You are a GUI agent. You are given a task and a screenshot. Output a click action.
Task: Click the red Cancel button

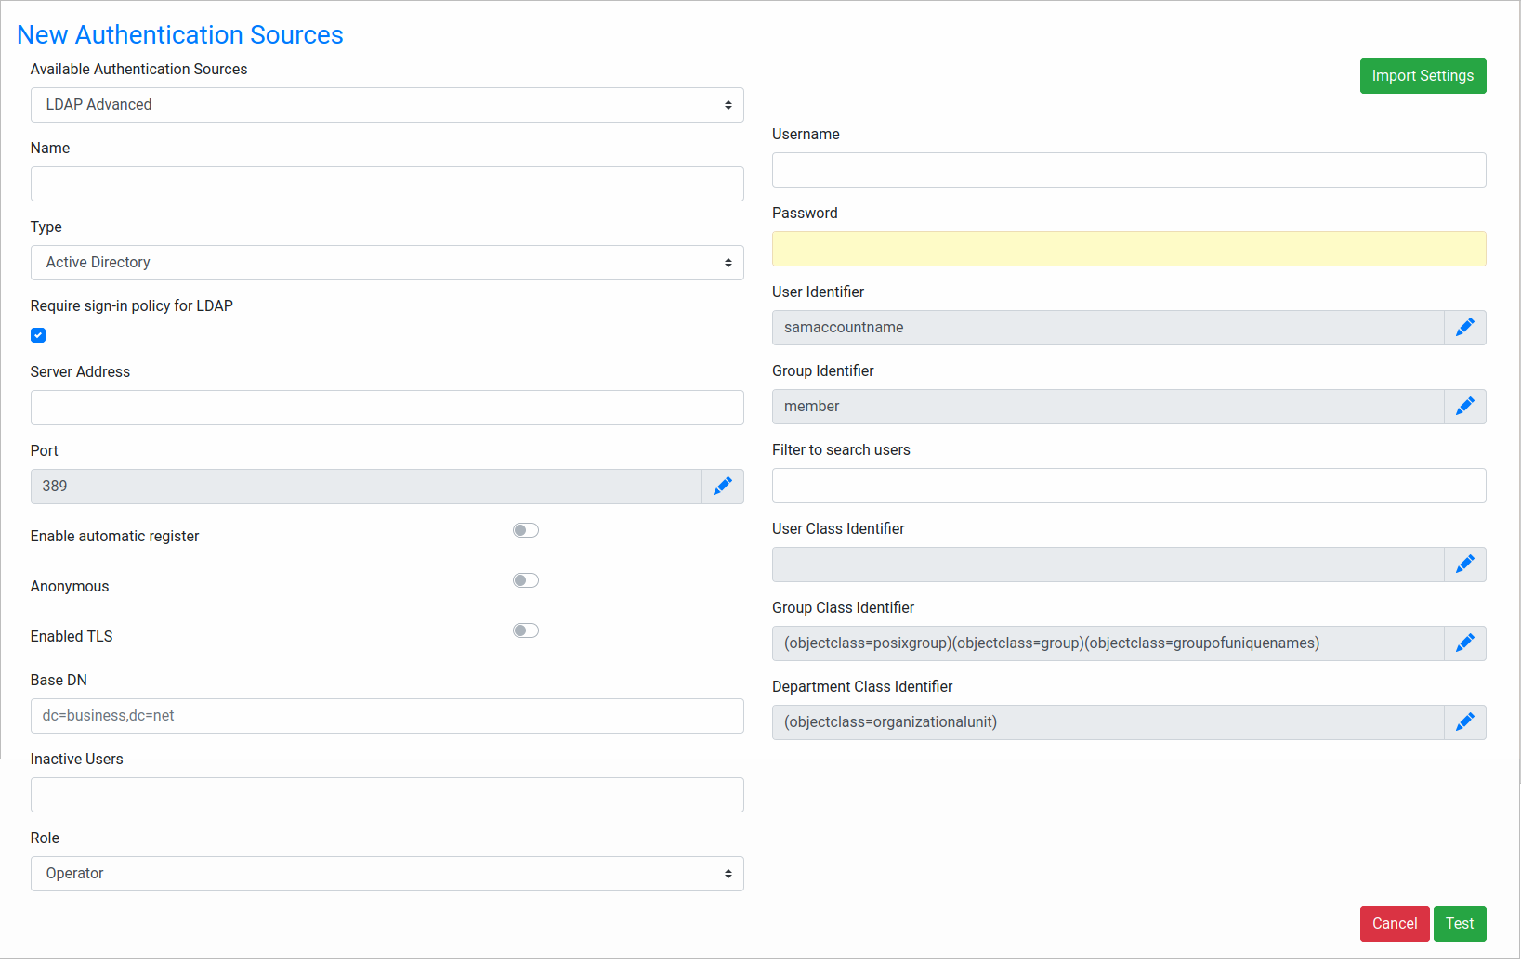point(1394,923)
